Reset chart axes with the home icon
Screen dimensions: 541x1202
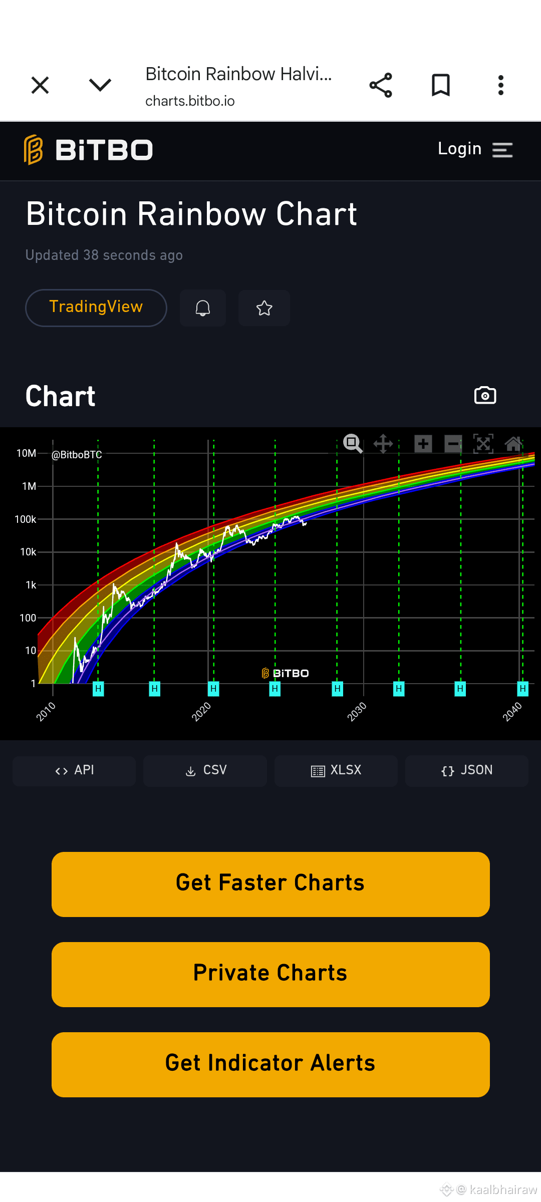pos(513,444)
